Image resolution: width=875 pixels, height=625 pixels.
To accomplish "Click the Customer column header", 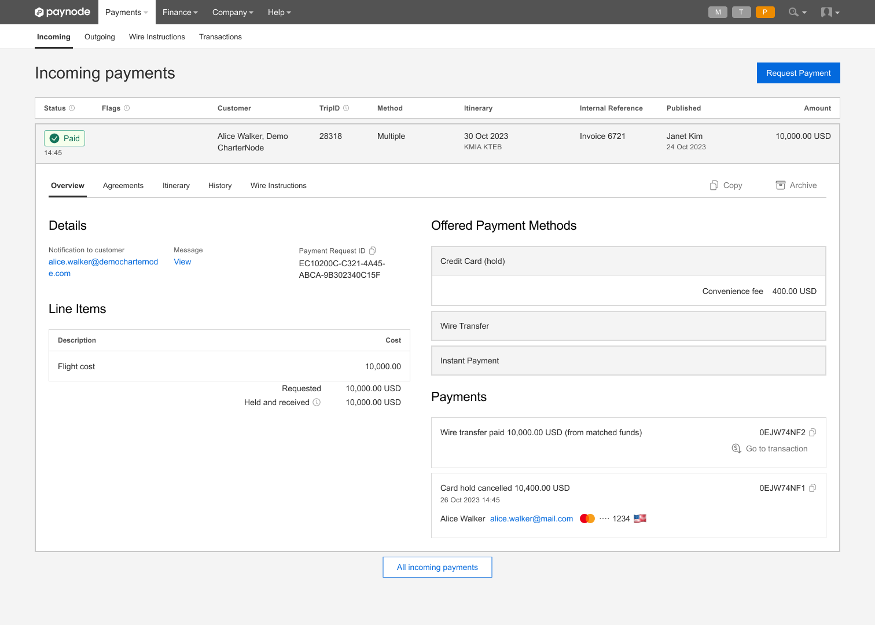I will pos(234,108).
